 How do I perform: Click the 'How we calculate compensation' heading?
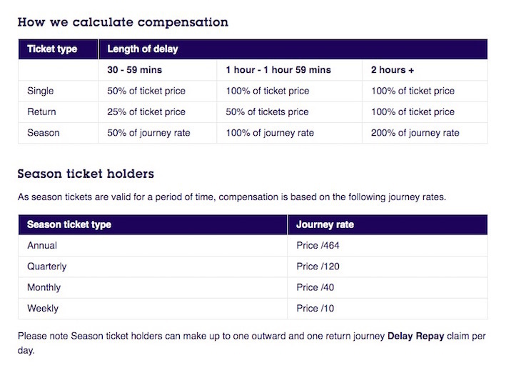[x=123, y=22]
